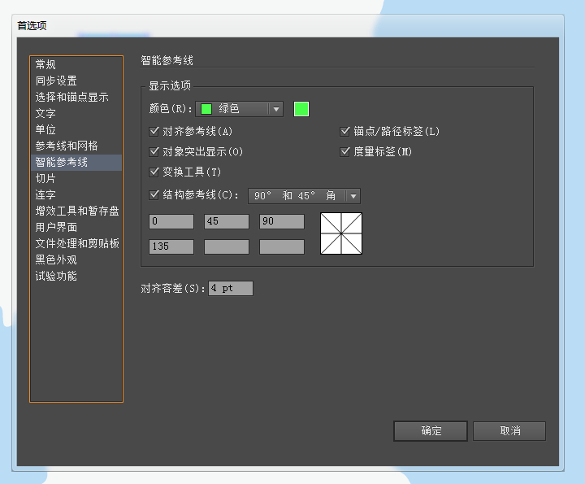585x484 pixels.
Task: Click the large green color swatch
Action: [x=301, y=109]
